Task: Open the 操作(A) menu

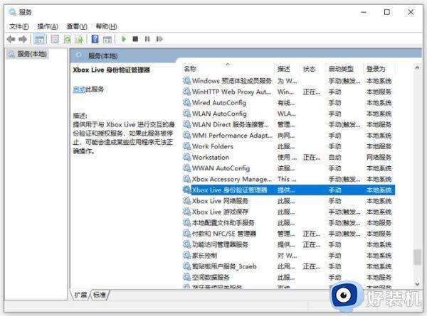Action: tap(48, 26)
